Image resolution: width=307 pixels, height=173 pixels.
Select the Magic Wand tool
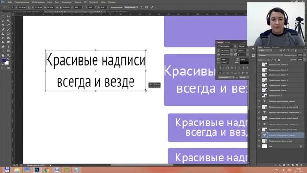pyautogui.click(x=8, y=21)
